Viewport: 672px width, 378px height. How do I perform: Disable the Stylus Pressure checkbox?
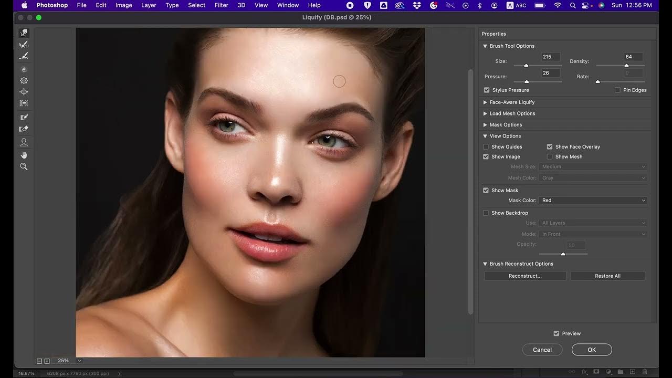click(487, 90)
